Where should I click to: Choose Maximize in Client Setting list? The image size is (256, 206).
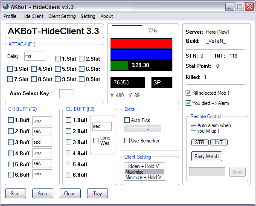[x=143, y=172]
